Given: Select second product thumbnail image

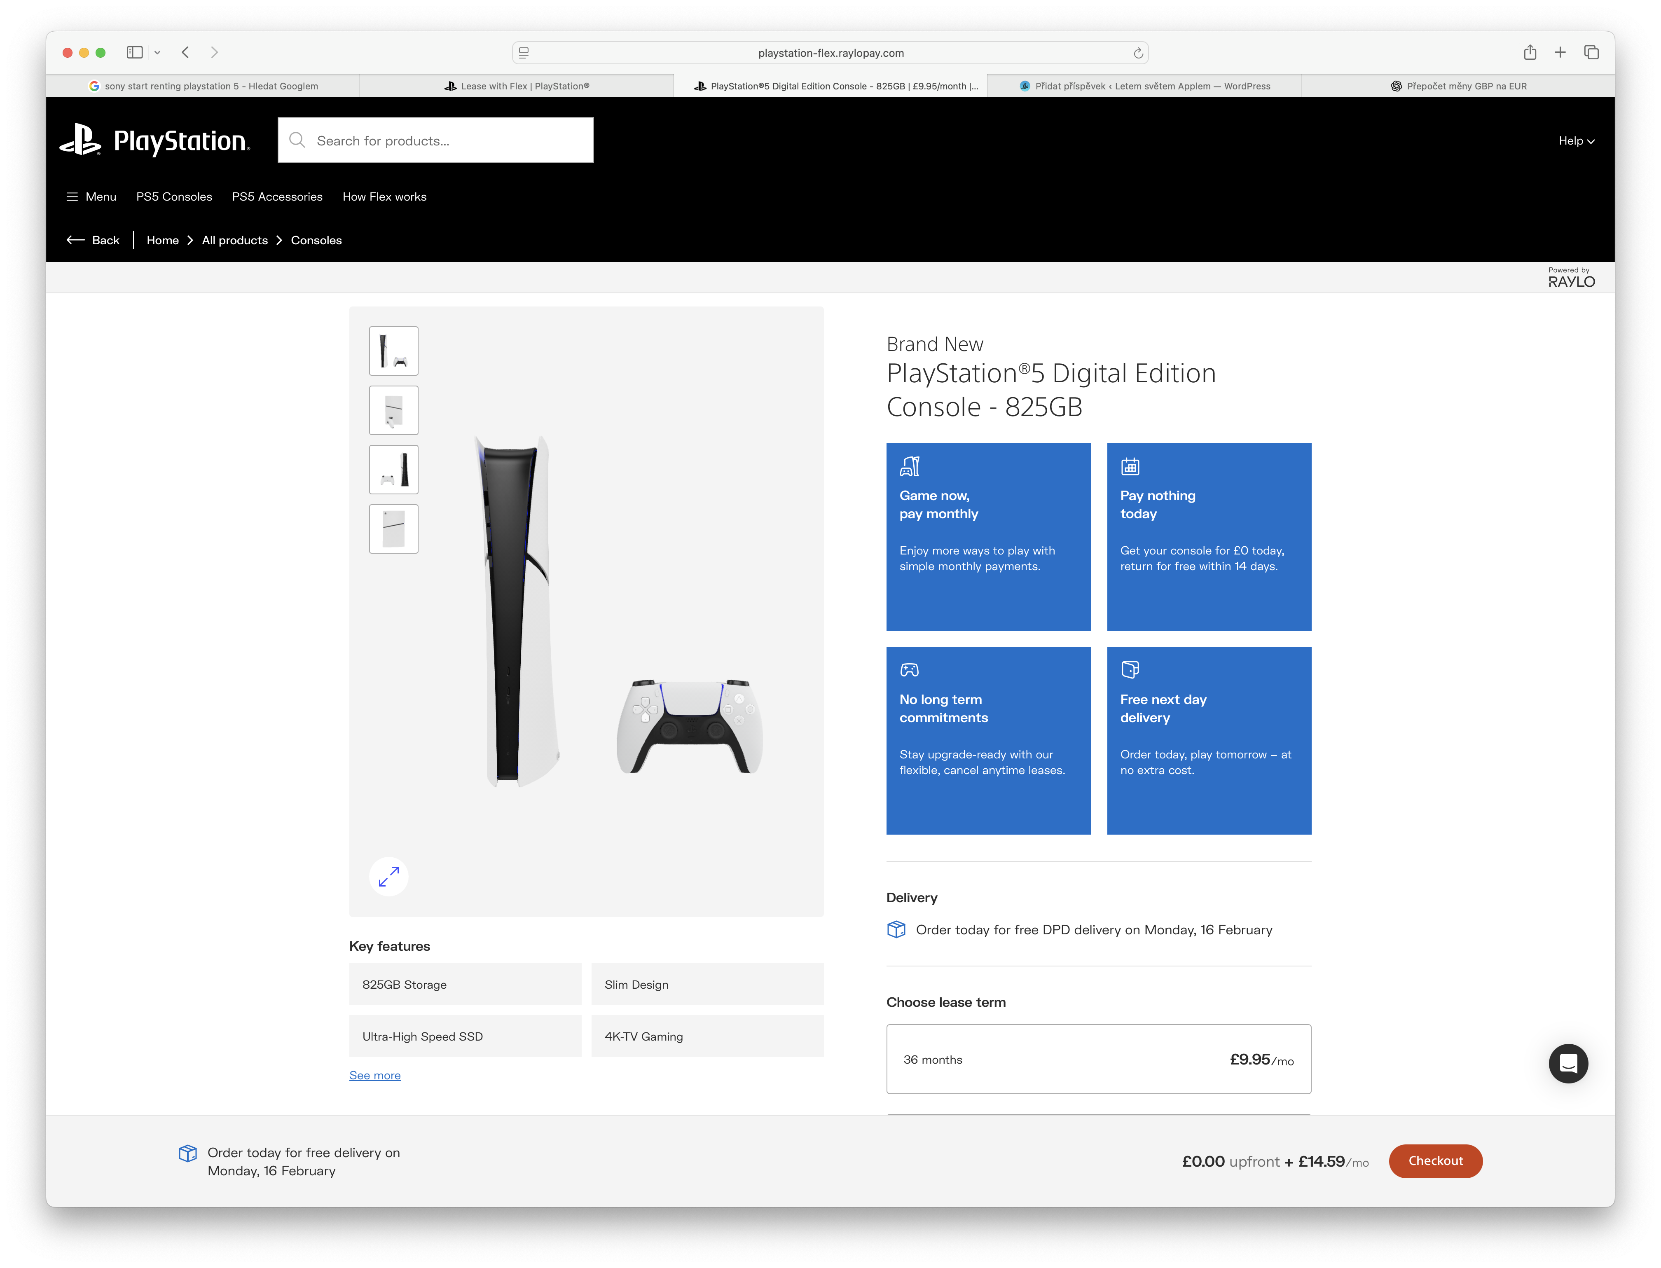Looking at the screenshot, I should 393,410.
